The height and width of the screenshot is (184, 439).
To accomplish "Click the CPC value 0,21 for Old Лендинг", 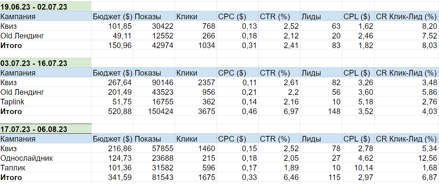I will tap(238, 92).
